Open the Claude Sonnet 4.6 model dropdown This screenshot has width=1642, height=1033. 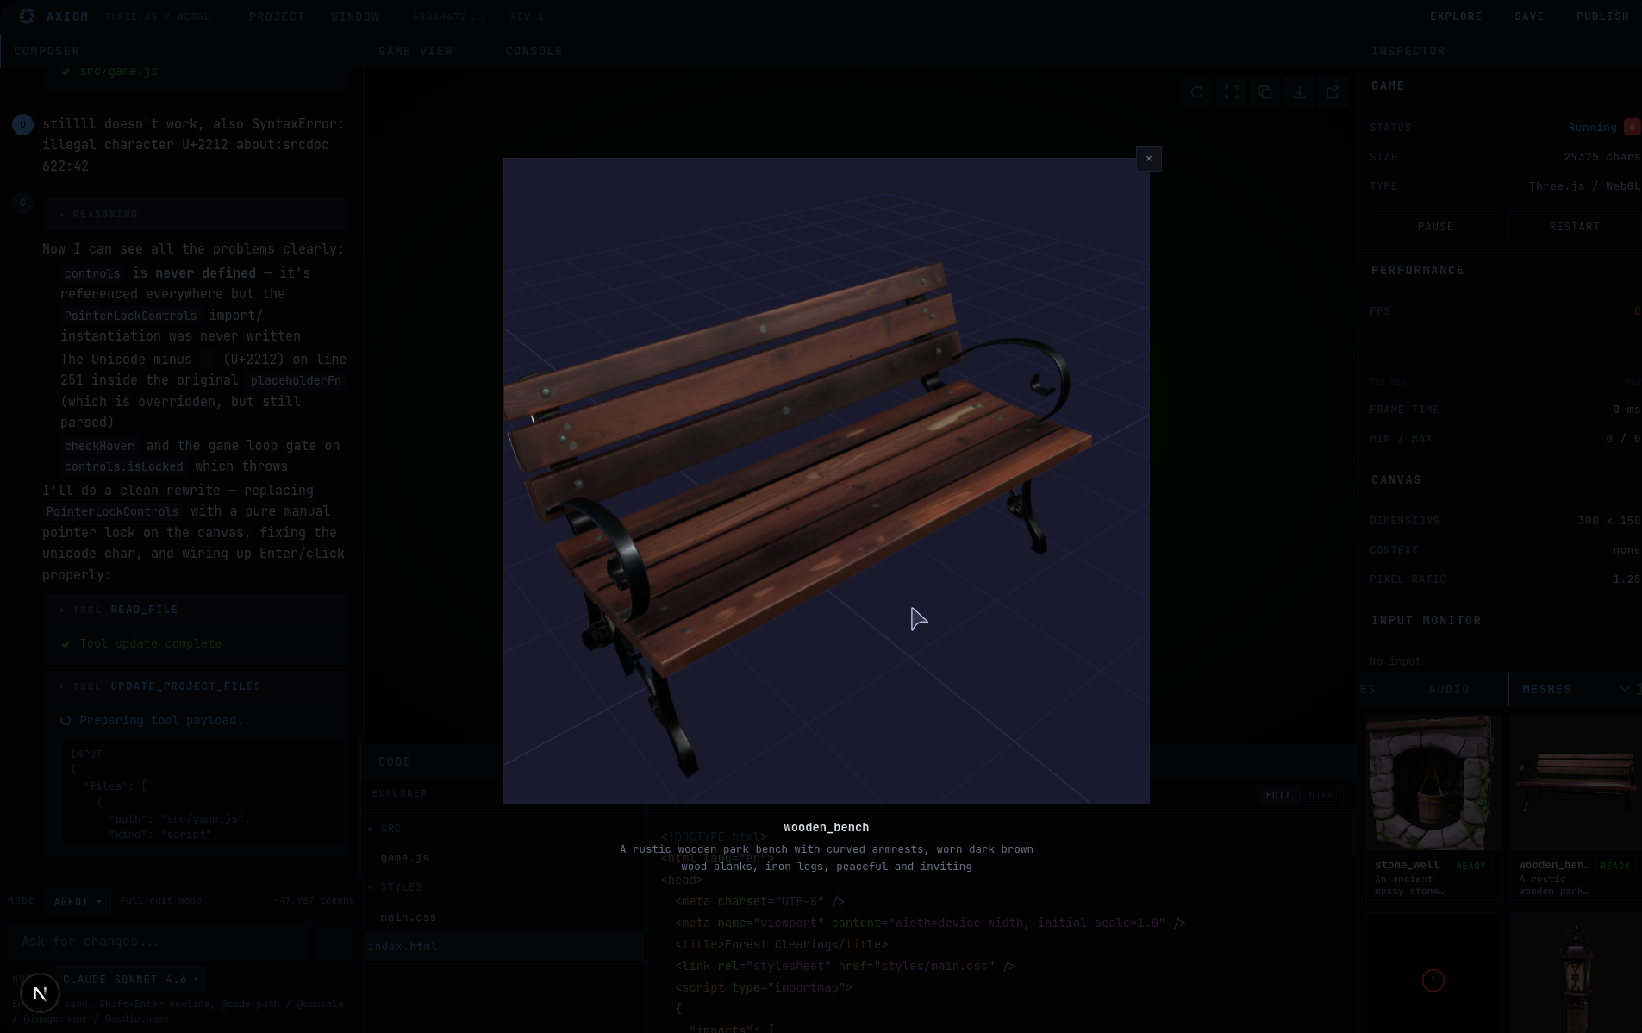130,980
